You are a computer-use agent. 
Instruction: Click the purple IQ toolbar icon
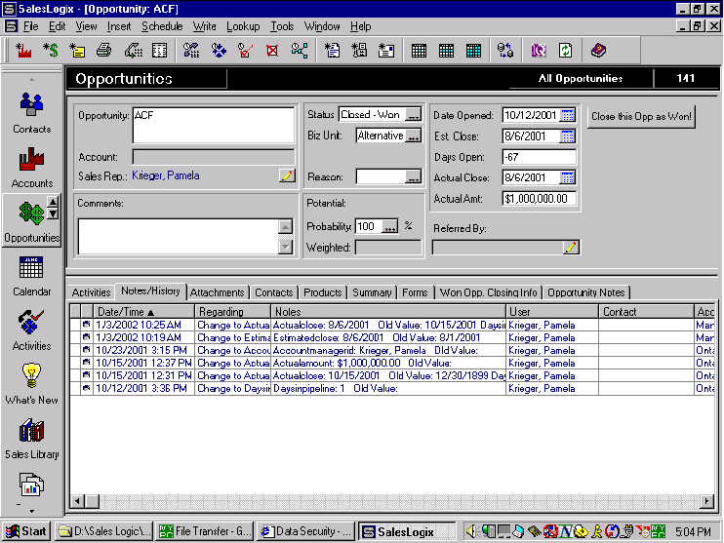click(x=539, y=51)
